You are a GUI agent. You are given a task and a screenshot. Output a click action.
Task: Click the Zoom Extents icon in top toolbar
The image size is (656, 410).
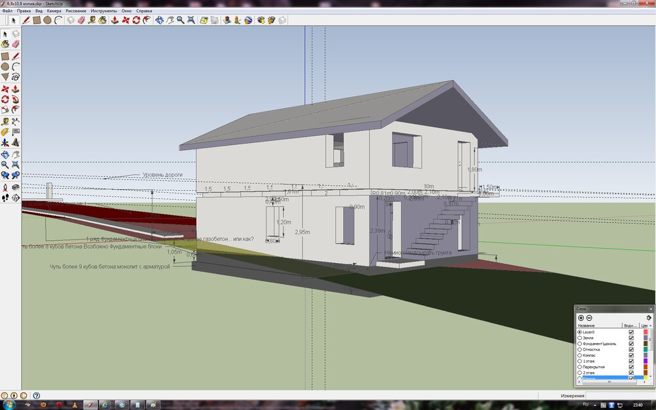190,20
